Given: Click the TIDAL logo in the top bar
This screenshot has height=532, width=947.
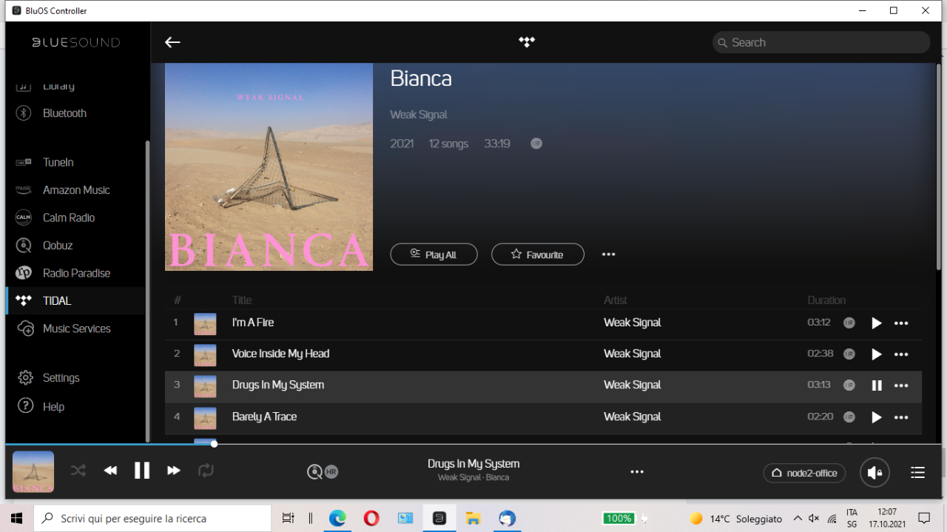Looking at the screenshot, I should (x=526, y=42).
